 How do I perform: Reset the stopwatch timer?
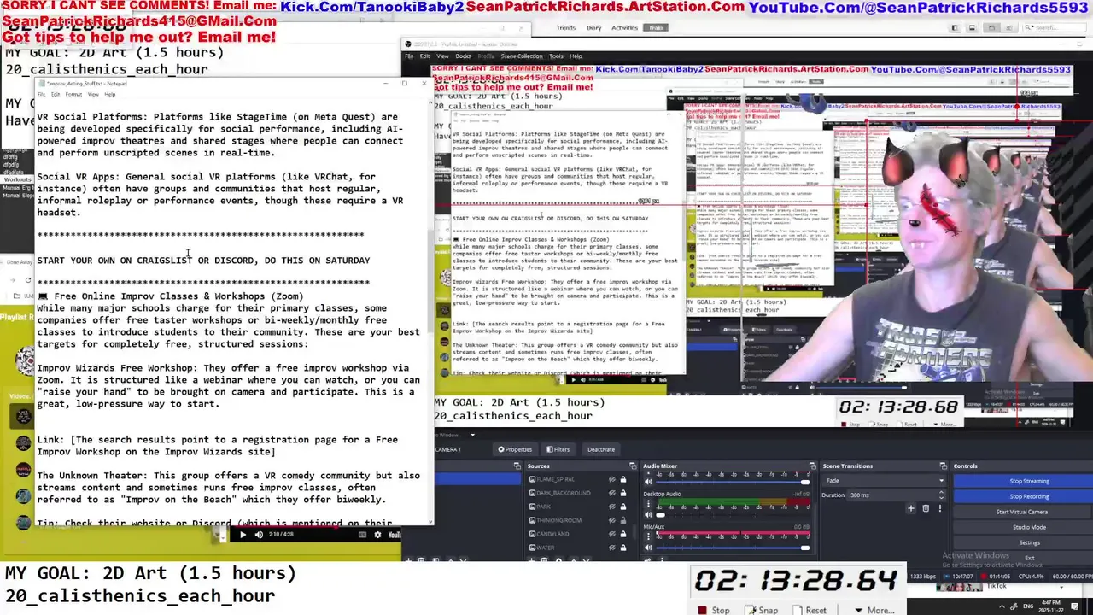[808, 610]
